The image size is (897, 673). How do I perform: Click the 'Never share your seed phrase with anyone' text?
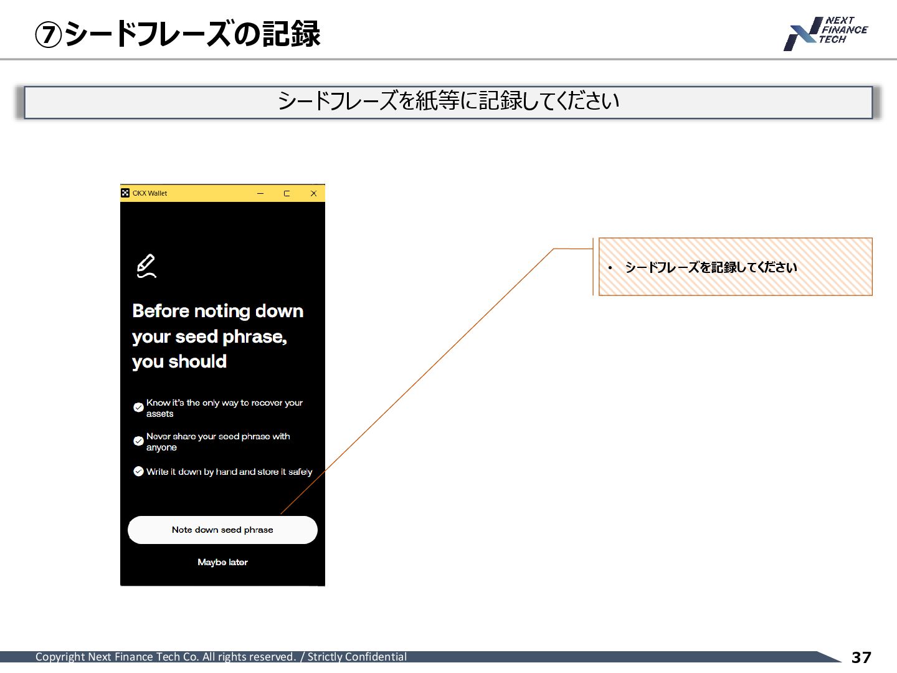point(218,442)
